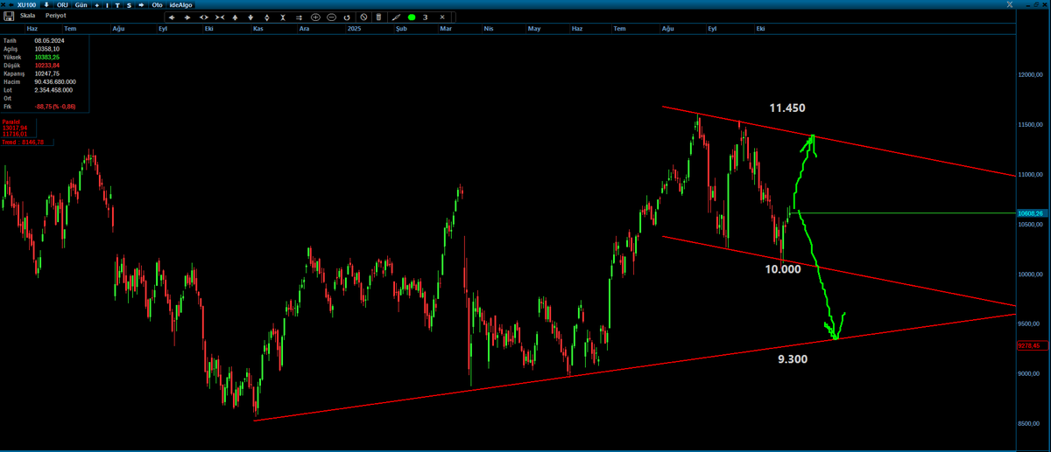Move chart down with the down-arrow icon

tap(250, 17)
